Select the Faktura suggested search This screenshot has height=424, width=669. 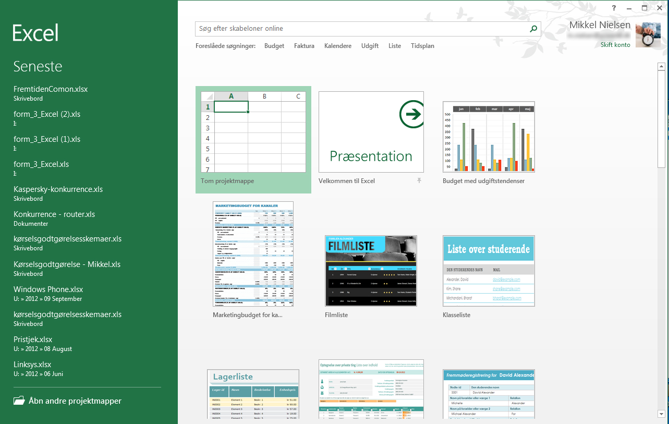click(304, 46)
